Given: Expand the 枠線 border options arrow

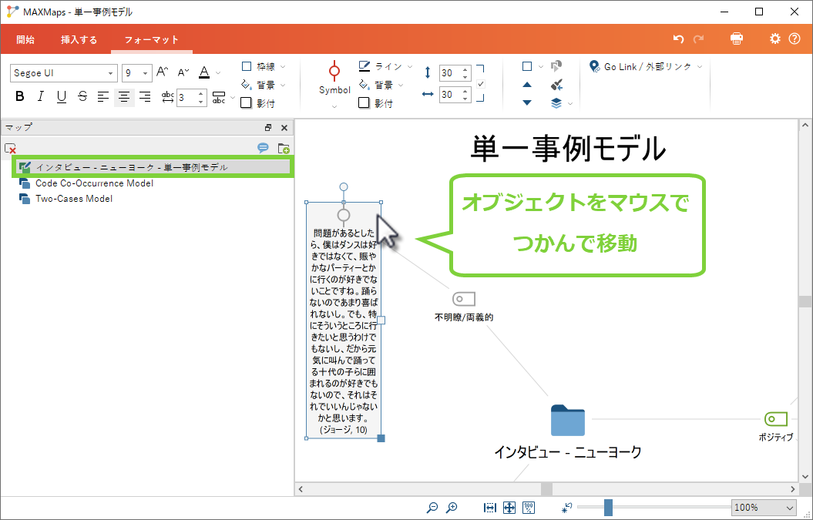Looking at the screenshot, I should pyautogui.click(x=283, y=67).
